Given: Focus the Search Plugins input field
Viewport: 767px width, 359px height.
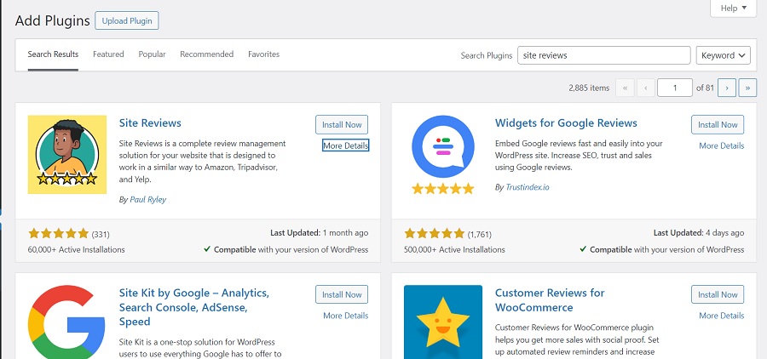Looking at the screenshot, I should pos(604,55).
